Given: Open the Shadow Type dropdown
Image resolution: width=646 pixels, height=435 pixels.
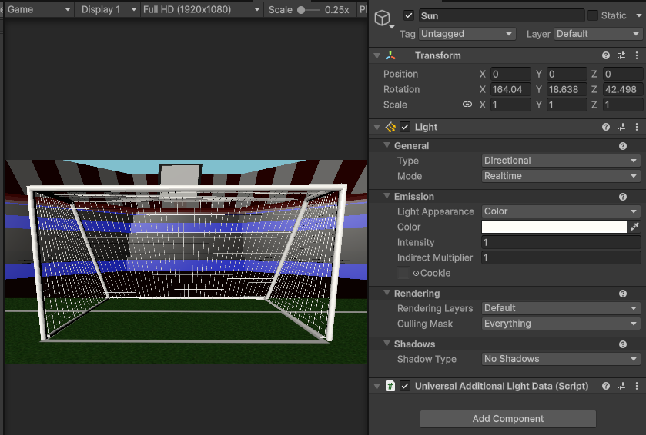Looking at the screenshot, I should [561, 359].
